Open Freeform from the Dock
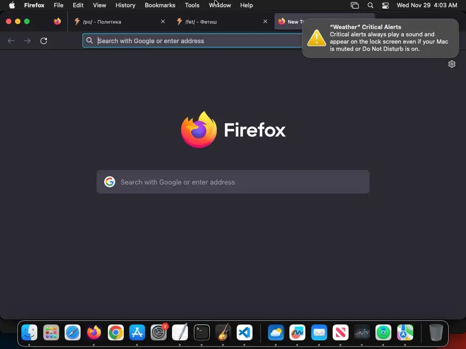Viewport: 466px width, 349px height. [x=297, y=332]
